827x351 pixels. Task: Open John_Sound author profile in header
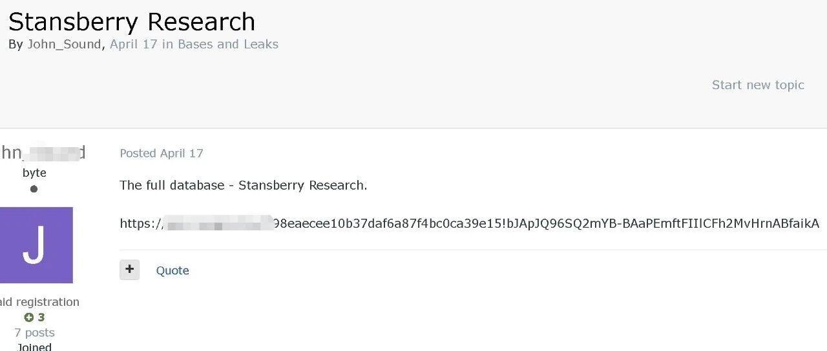pos(65,45)
